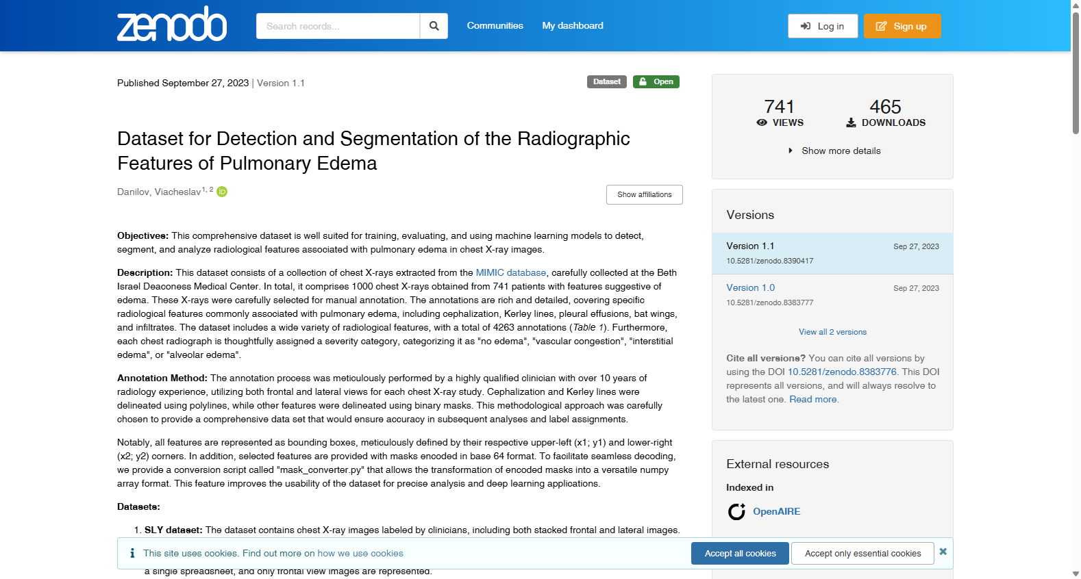1081x579 pixels.
Task: Accept all cookies
Action: 741,554
